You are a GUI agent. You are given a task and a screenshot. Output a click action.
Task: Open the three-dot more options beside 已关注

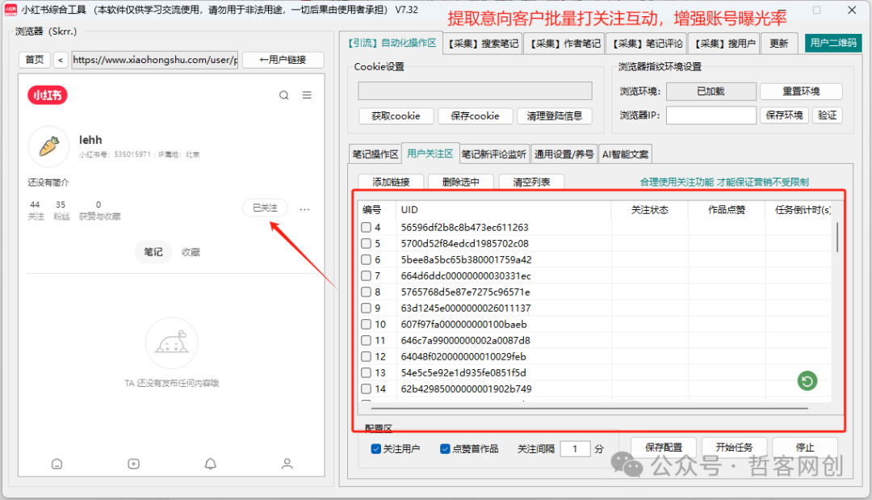click(x=304, y=209)
